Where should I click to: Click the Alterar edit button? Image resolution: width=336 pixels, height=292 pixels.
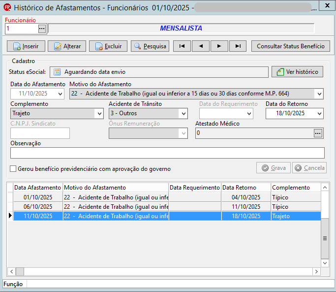tap(67, 46)
